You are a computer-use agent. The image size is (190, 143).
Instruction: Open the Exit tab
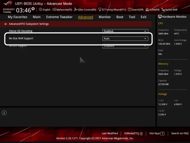(143, 17)
